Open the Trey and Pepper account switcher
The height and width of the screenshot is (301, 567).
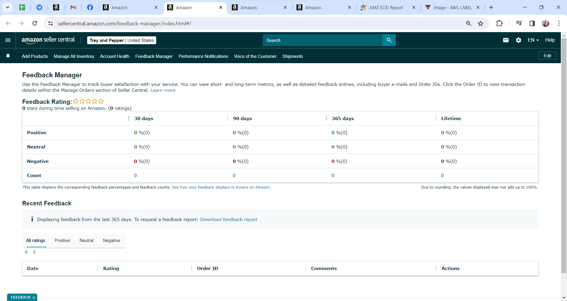122,40
